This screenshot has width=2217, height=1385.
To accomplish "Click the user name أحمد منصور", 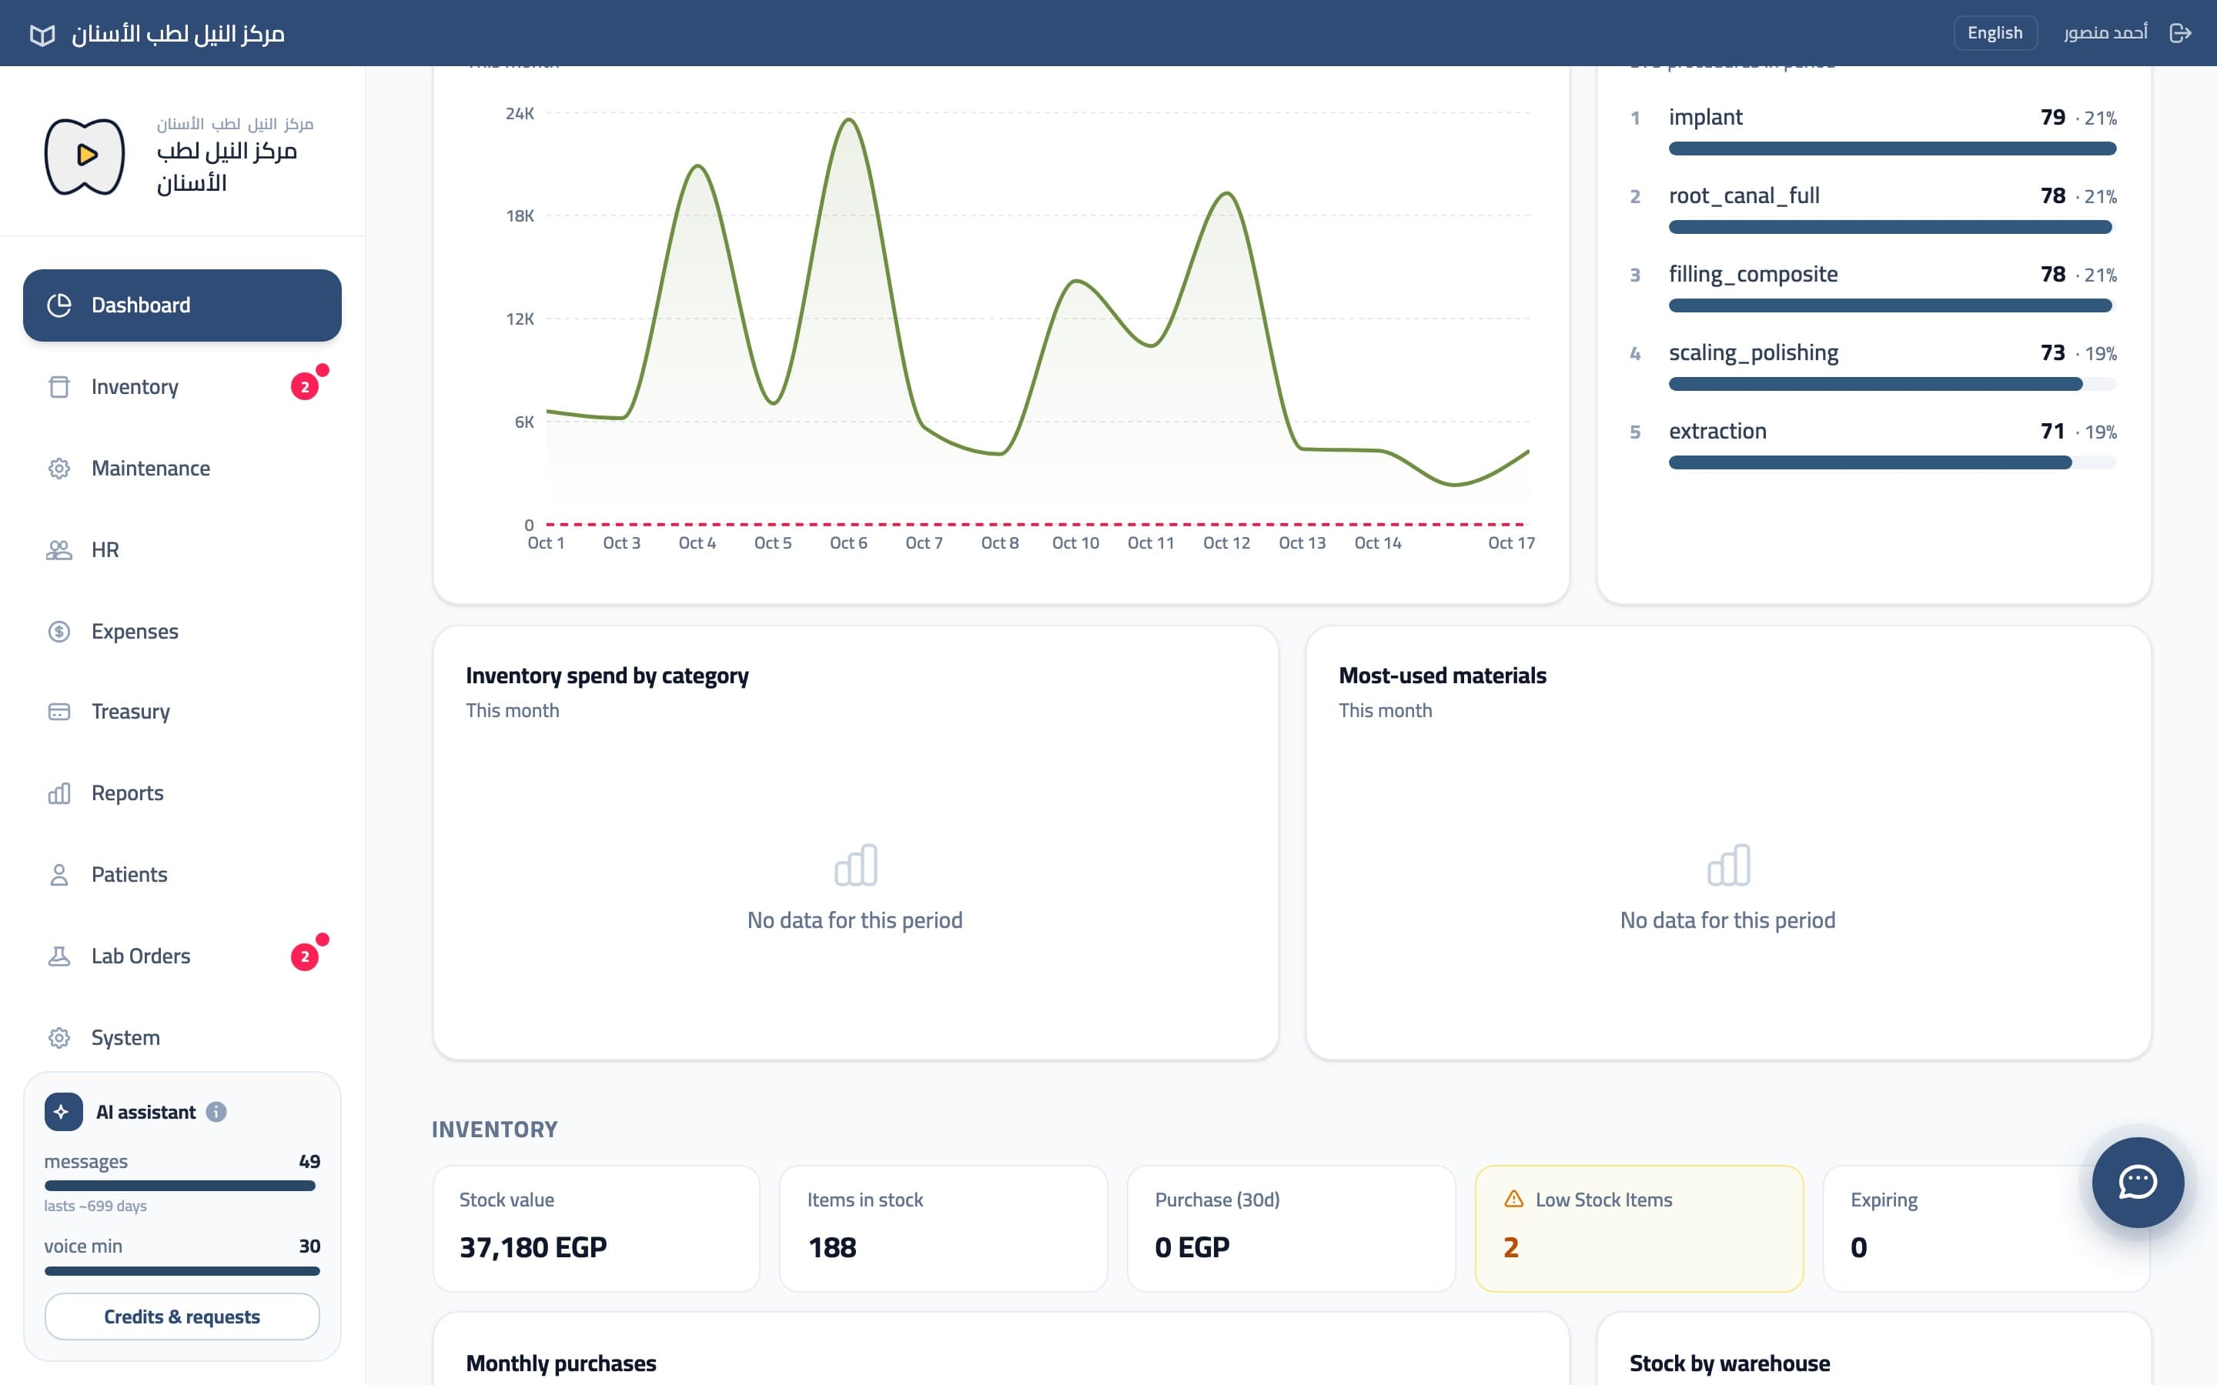I will click(x=2105, y=33).
